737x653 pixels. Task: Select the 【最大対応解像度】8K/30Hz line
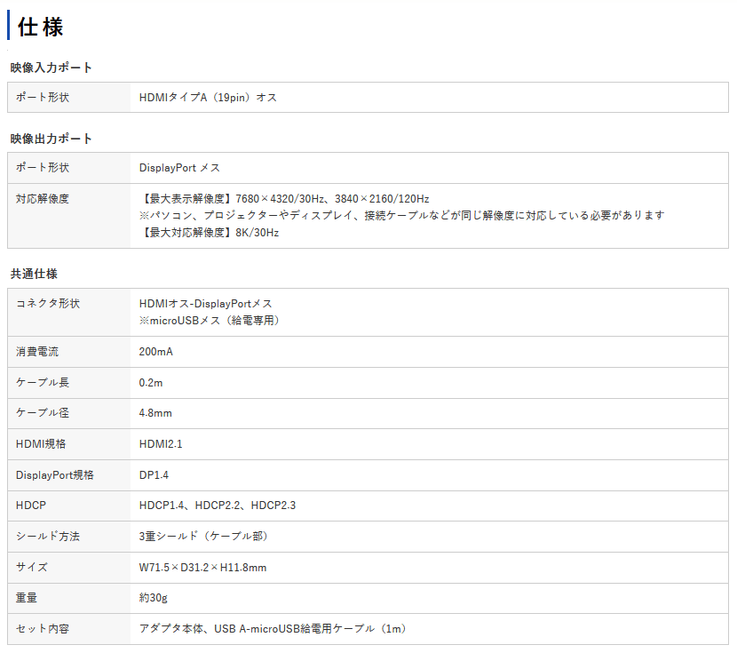210,232
